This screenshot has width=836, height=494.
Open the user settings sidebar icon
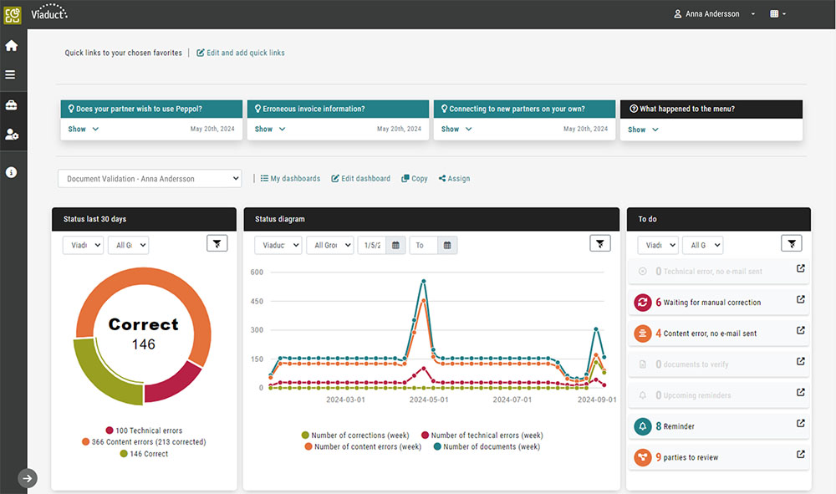pos(12,135)
